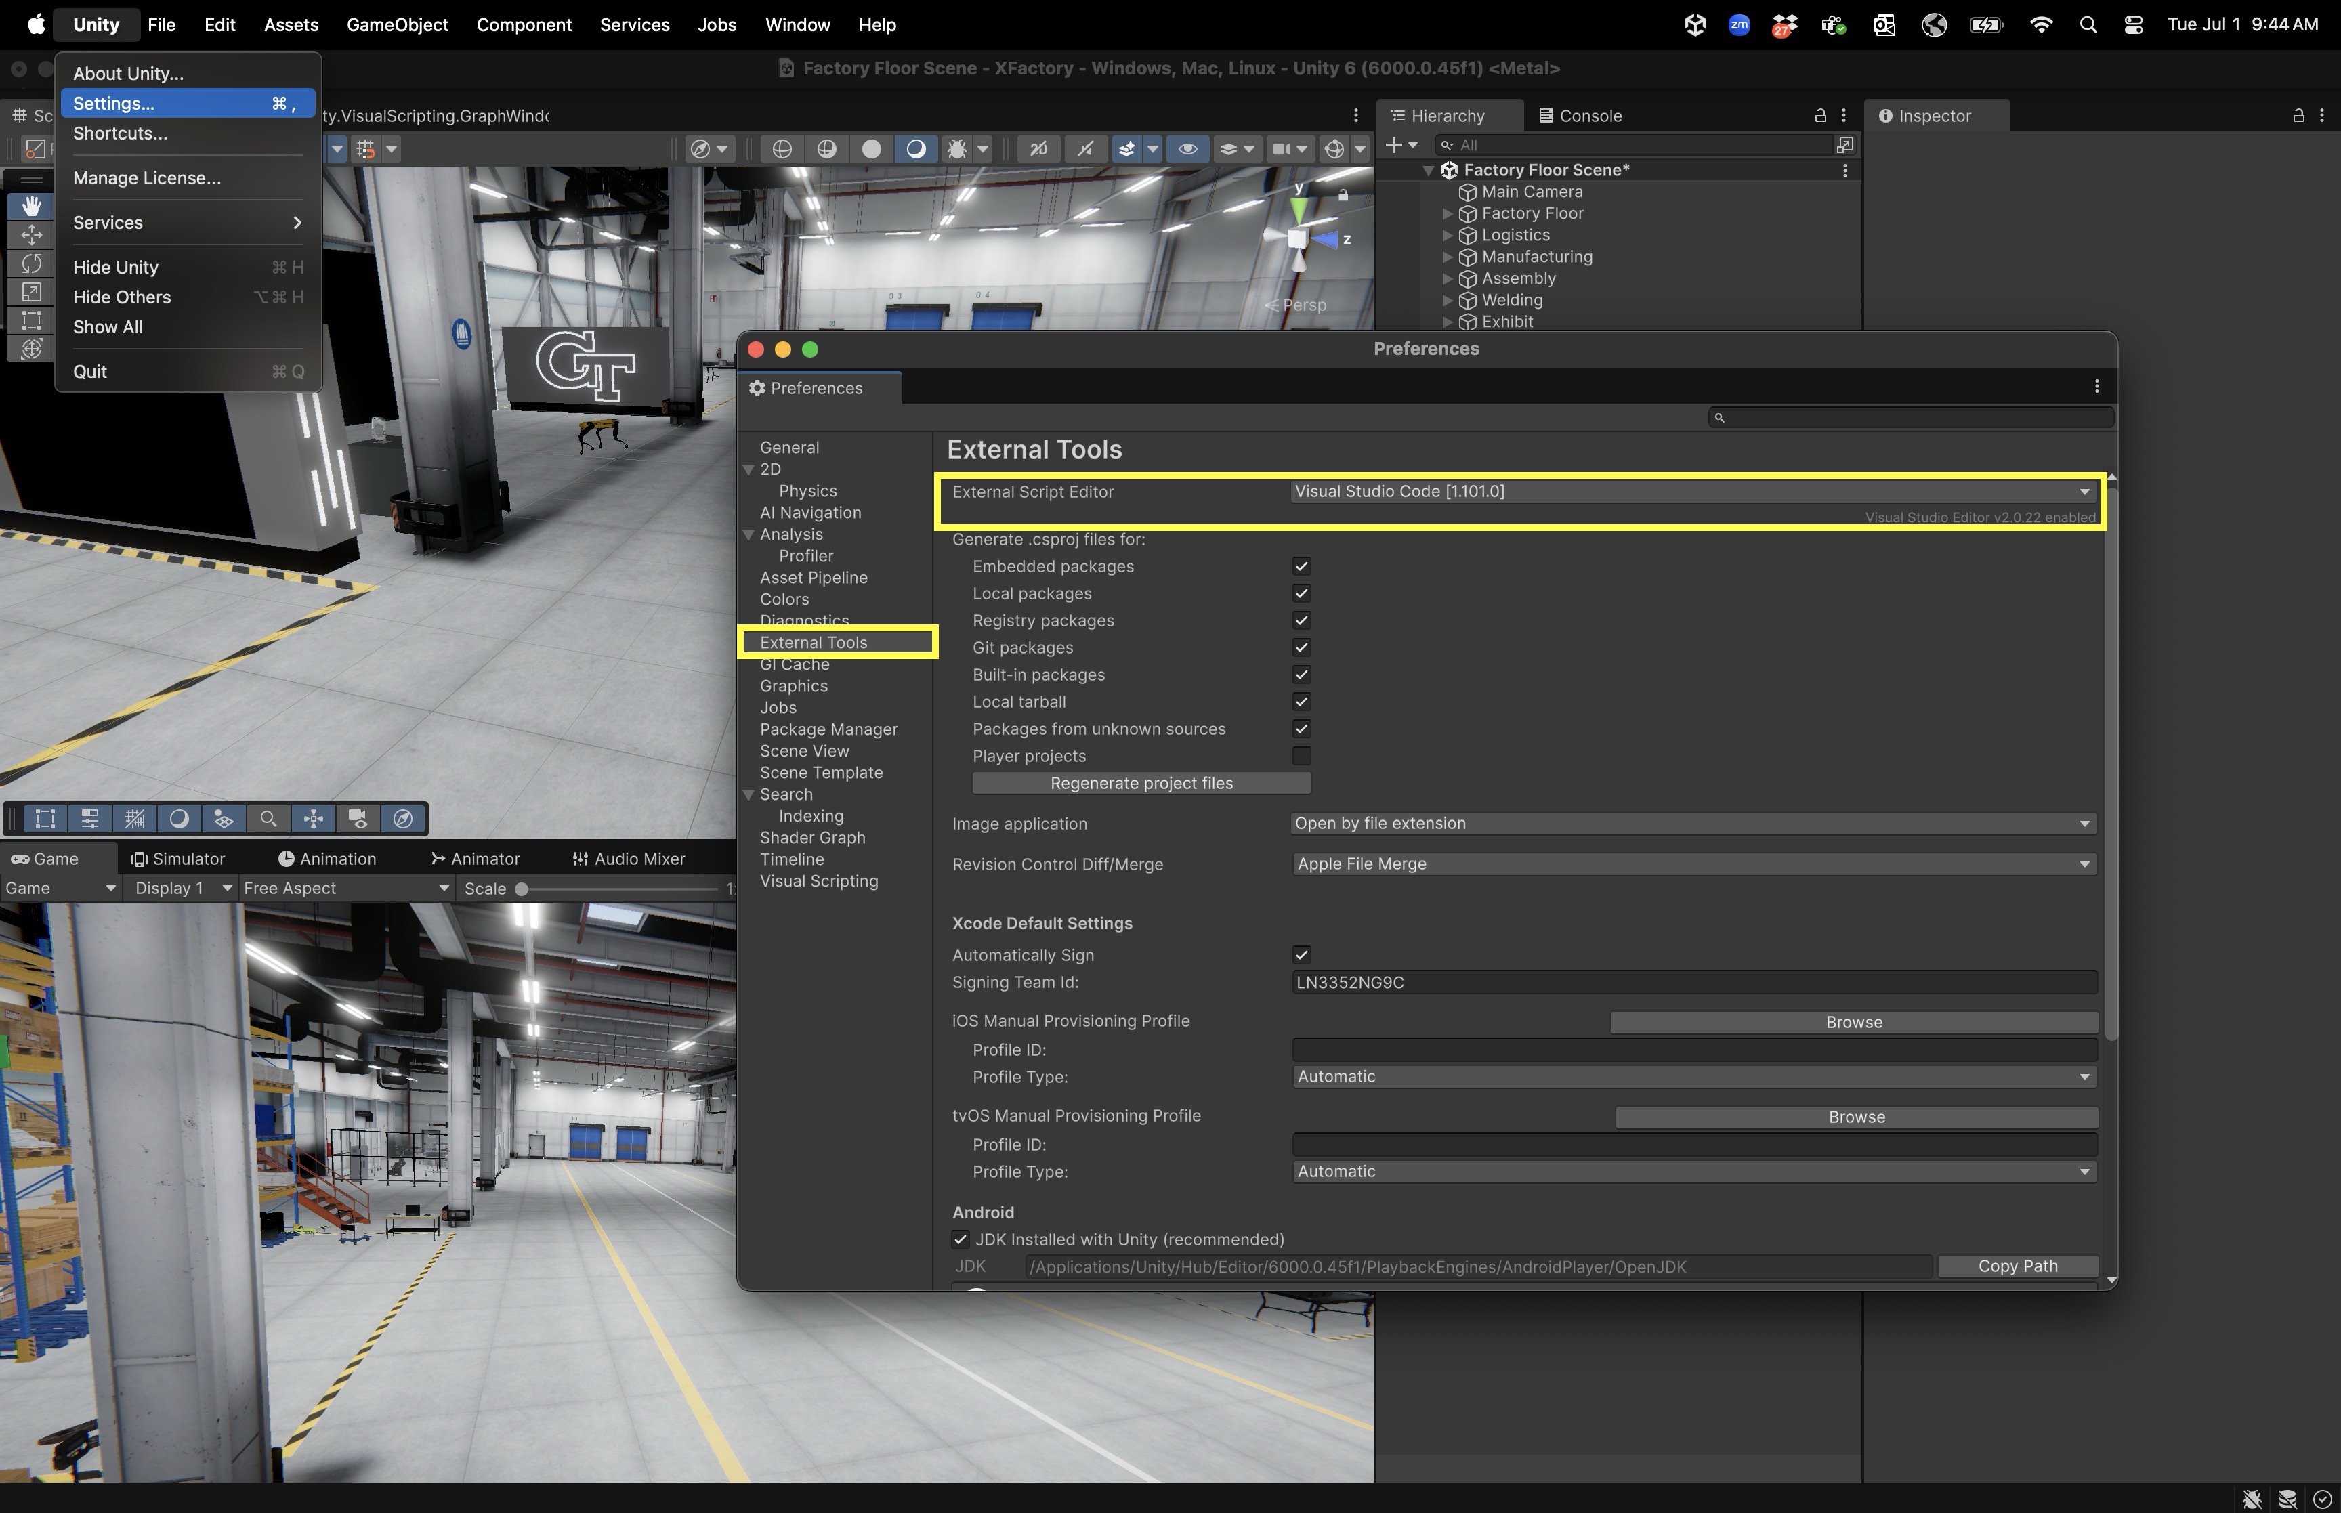The image size is (2341, 1513).
Task: Click the Hierarchy lock icon
Action: pyautogui.click(x=1819, y=116)
